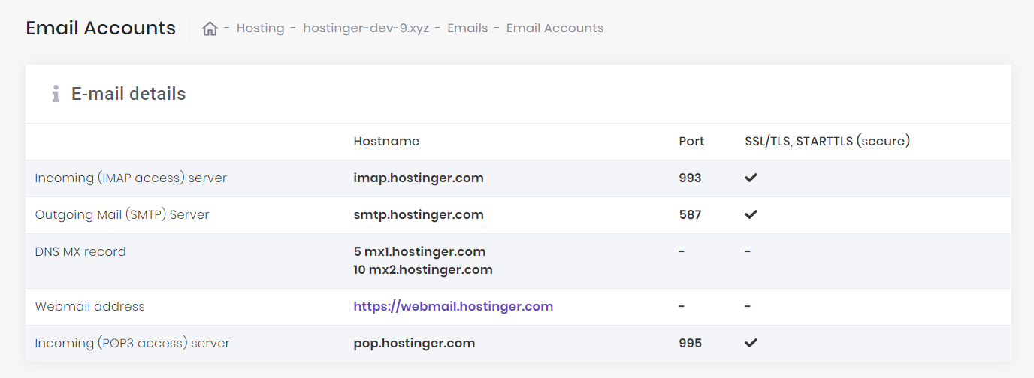The width and height of the screenshot is (1034, 378).
Task: Click the E-mail details heading
Action: click(x=128, y=94)
